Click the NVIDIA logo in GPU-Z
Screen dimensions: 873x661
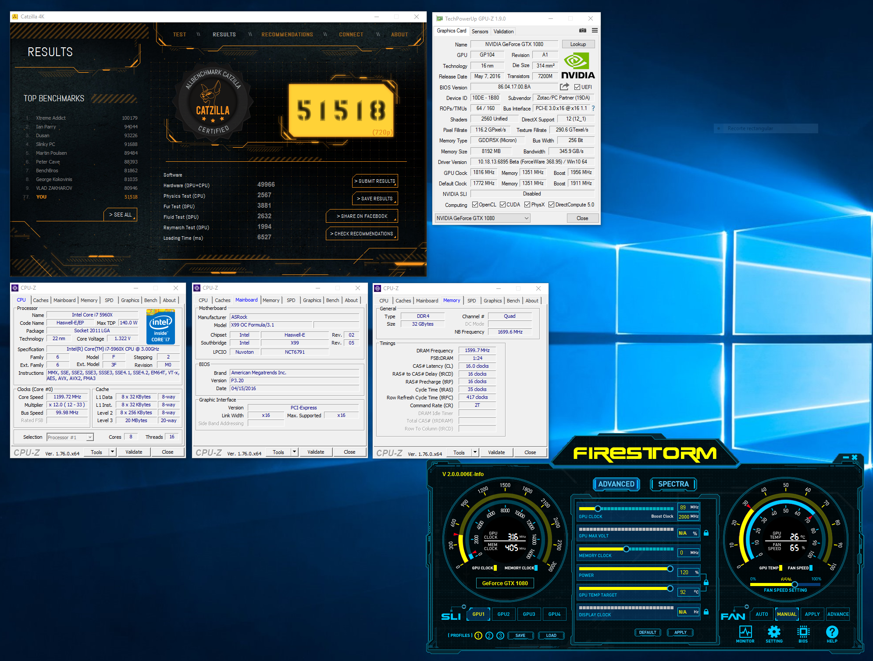click(578, 66)
